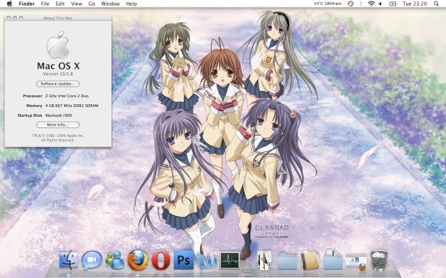Open the Window menu
446x278 pixels.
click(x=110, y=4)
